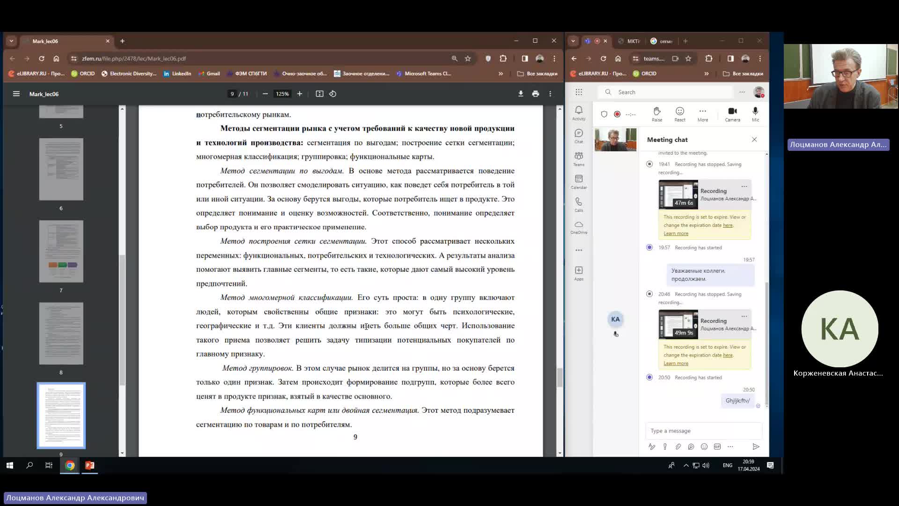Open Teams Chat section
The width and height of the screenshot is (899, 506).
(x=579, y=136)
